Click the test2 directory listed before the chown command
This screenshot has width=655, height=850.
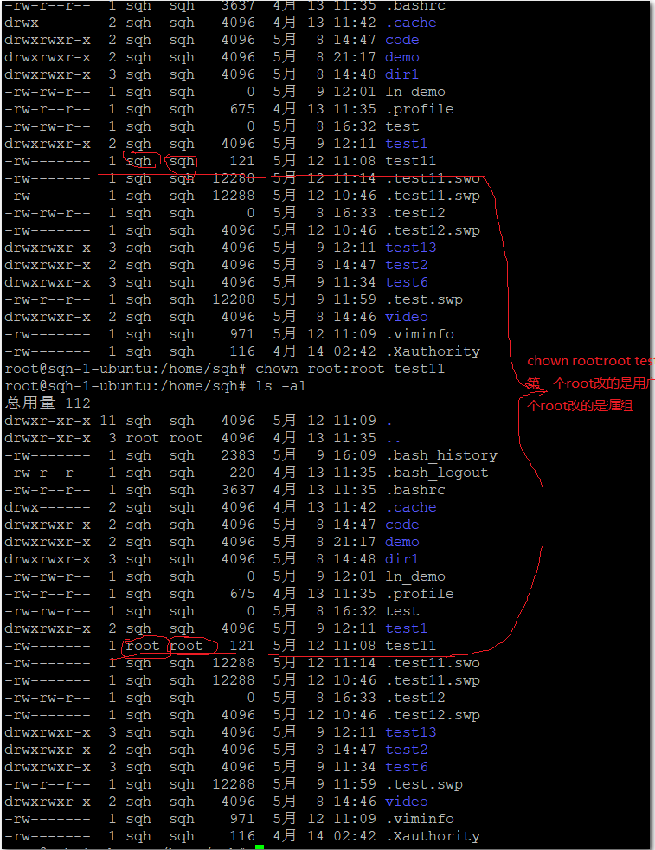[x=407, y=265]
